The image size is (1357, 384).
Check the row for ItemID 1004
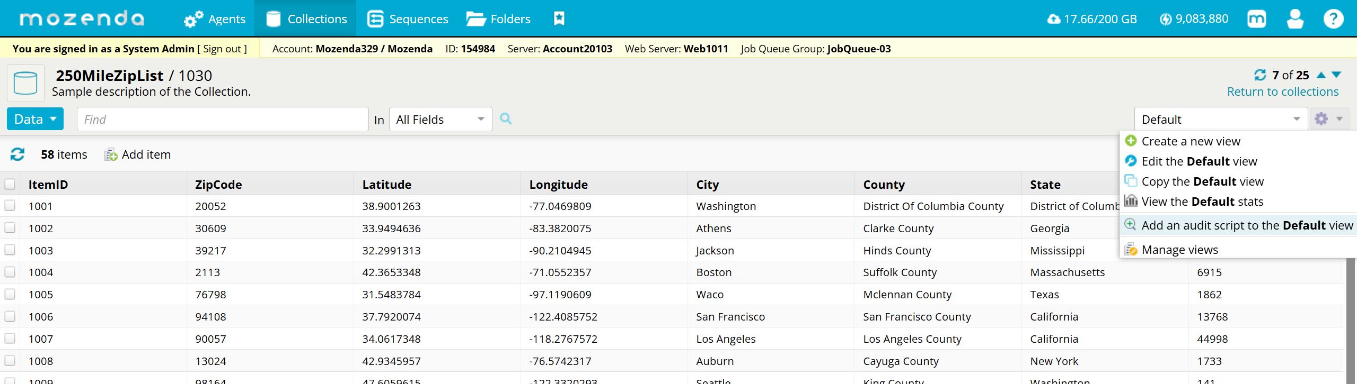pos(10,272)
